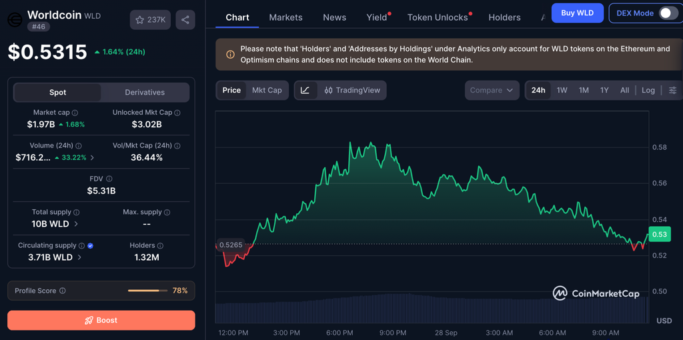Click info icon beside Market cap
Image resolution: width=683 pixels, height=340 pixels.
click(75, 113)
